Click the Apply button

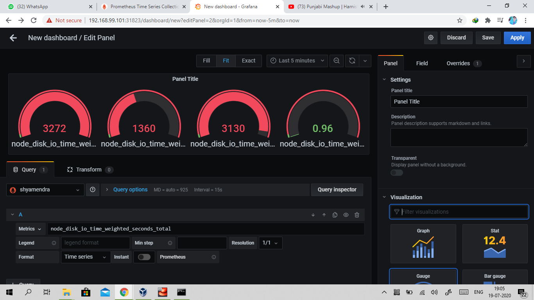(517, 37)
